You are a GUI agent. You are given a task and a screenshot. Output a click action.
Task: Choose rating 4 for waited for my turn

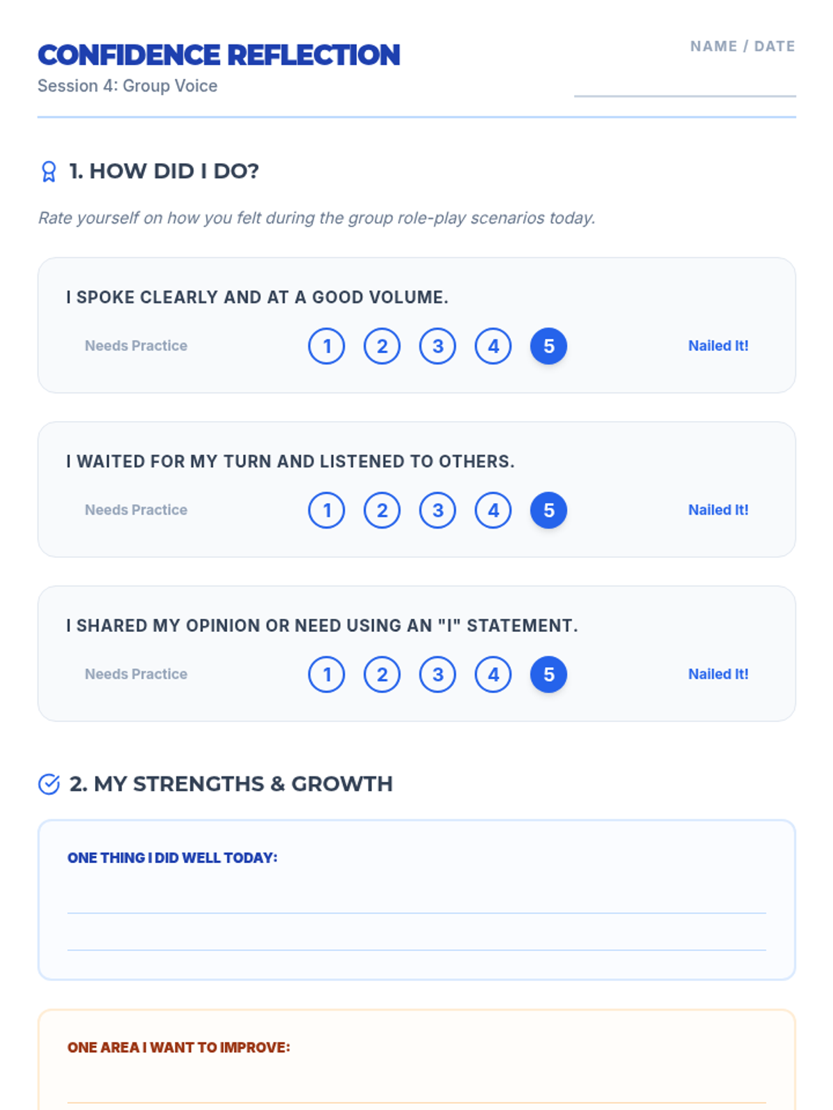pyautogui.click(x=494, y=511)
